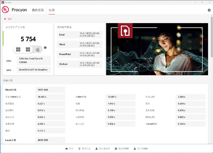Click the Excel分数 label
Viewport: 213px width, 153px height.
(x=11, y=140)
